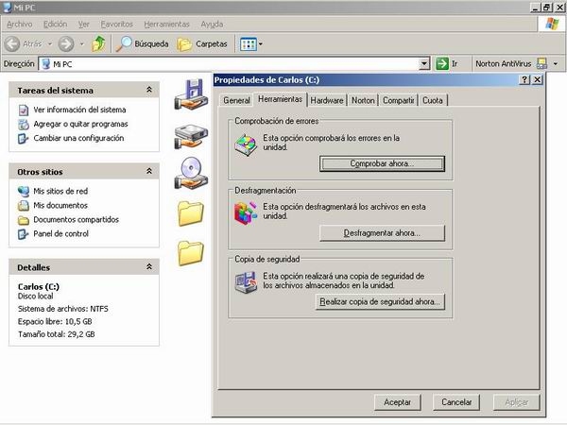The height and width of the screenshot is (425, 567).
Task: Click the Norton AntiVirus toolbar icon
Action: click(541, 63)
